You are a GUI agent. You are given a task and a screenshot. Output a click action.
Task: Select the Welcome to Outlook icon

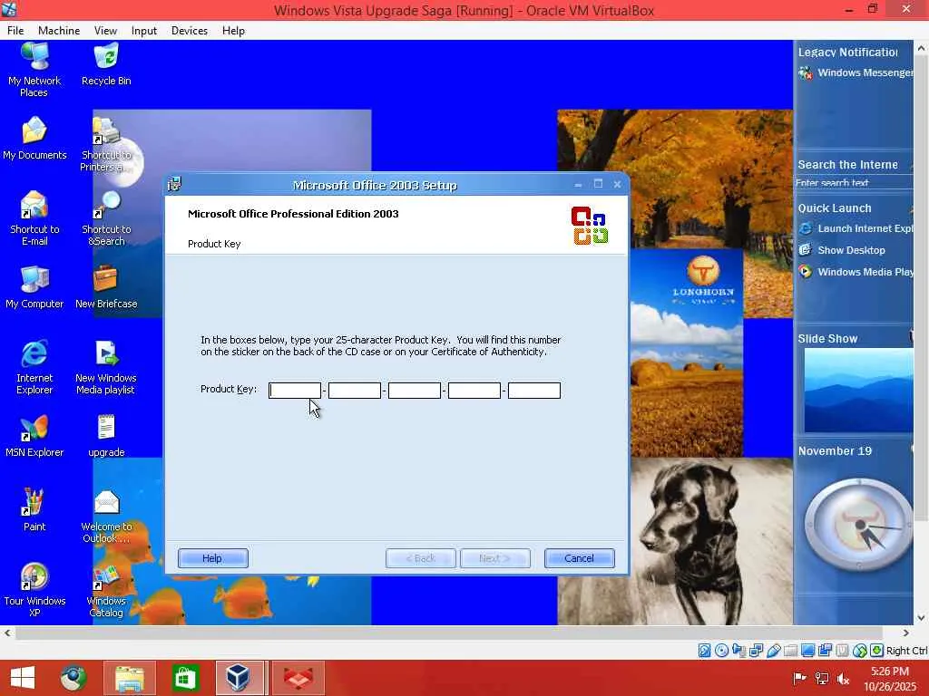click(106, 516)
